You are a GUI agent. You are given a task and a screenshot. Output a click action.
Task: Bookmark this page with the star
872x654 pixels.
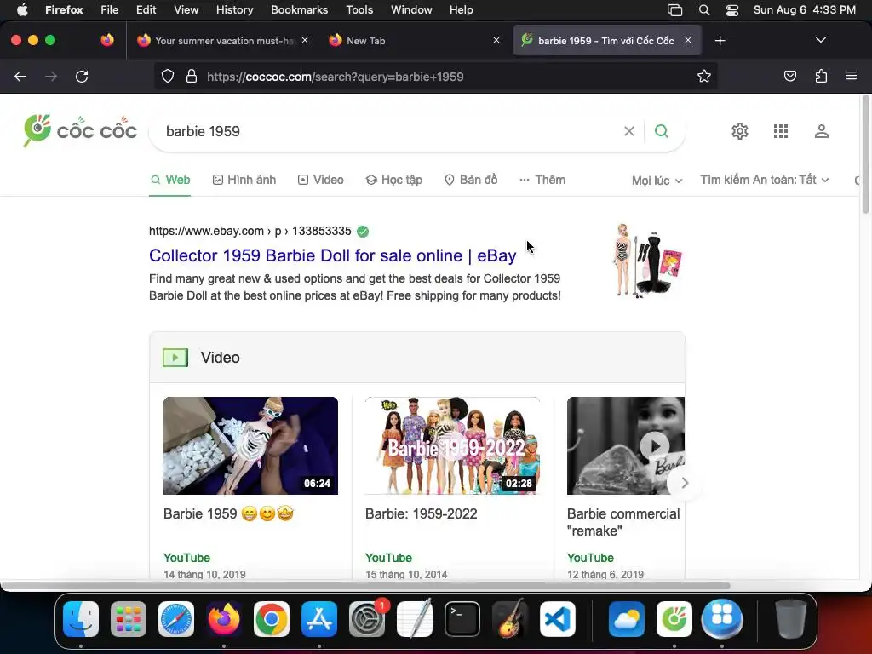click(704, 76)
